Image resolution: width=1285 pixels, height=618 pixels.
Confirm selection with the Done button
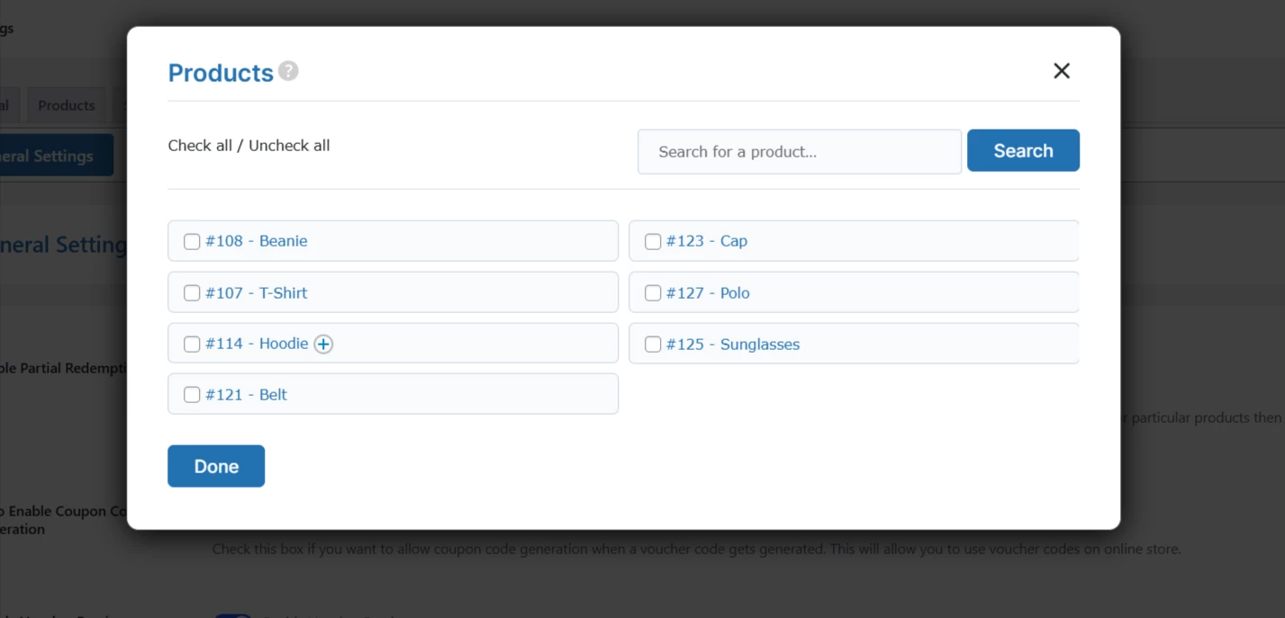point(216,466)
